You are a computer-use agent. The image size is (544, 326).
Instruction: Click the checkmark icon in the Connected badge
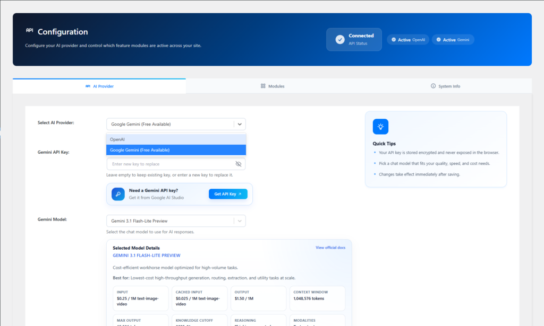[340, 39]
